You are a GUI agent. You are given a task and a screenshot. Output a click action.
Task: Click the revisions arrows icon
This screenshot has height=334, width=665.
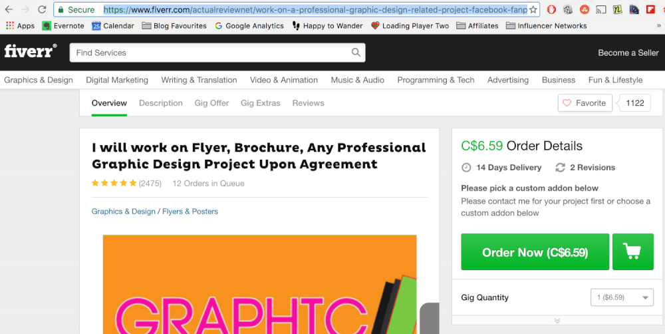(x=560, y=168)
